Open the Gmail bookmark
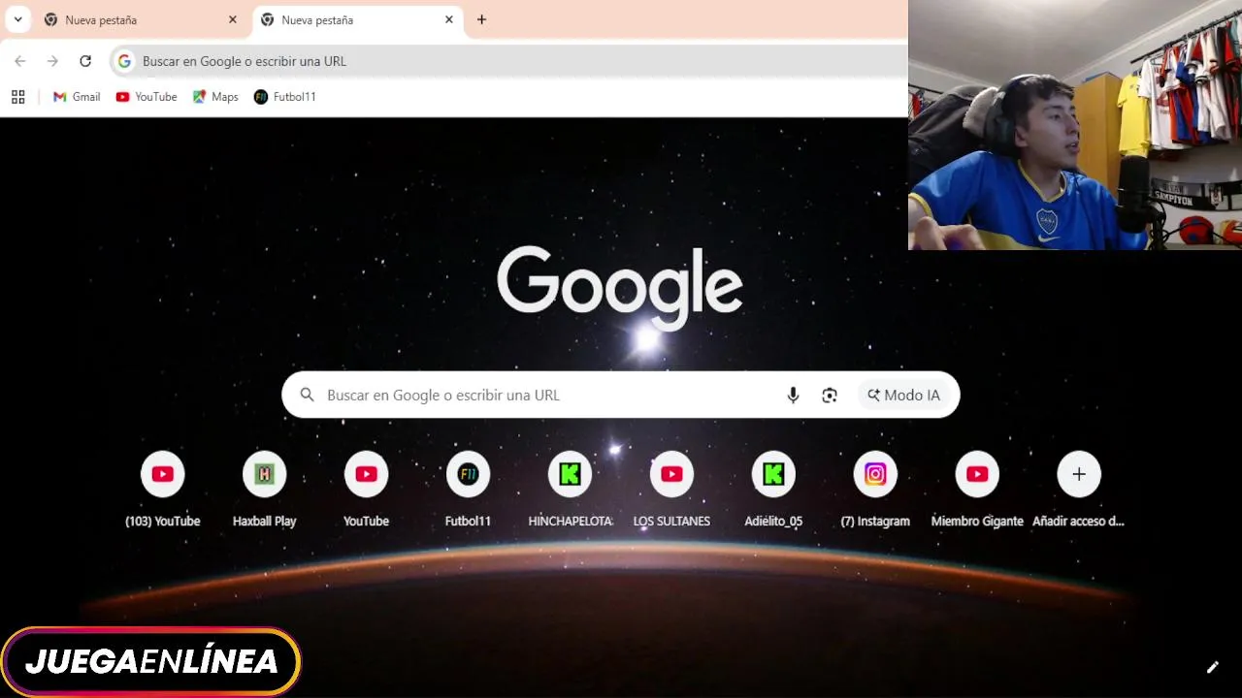 click(77, 97)
